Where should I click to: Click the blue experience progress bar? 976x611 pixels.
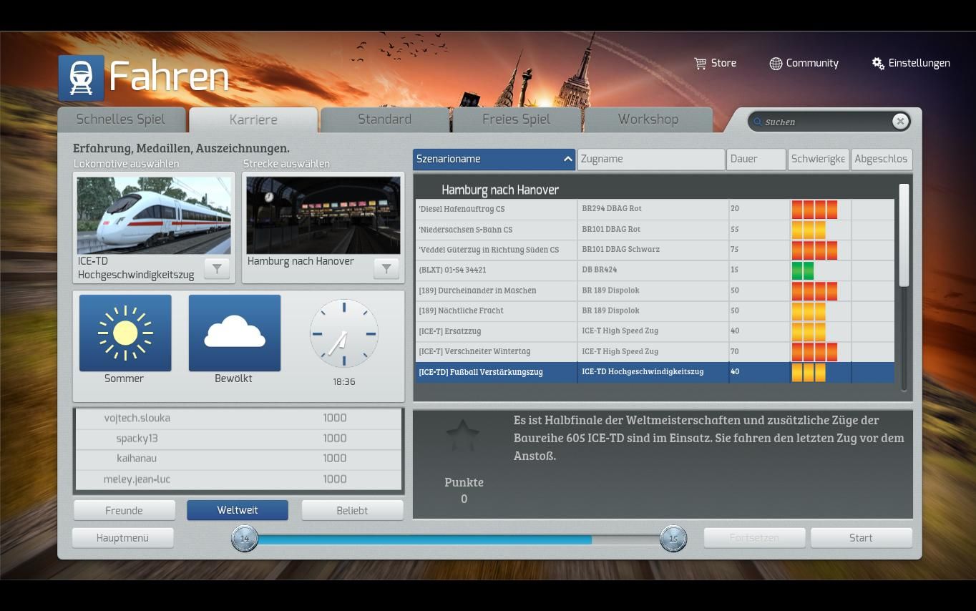click(x=424, y=539)
